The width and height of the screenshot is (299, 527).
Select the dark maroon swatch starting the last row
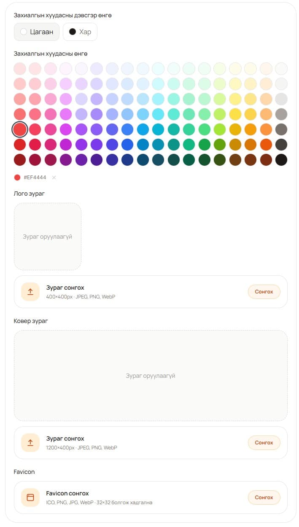coord(20,160)
